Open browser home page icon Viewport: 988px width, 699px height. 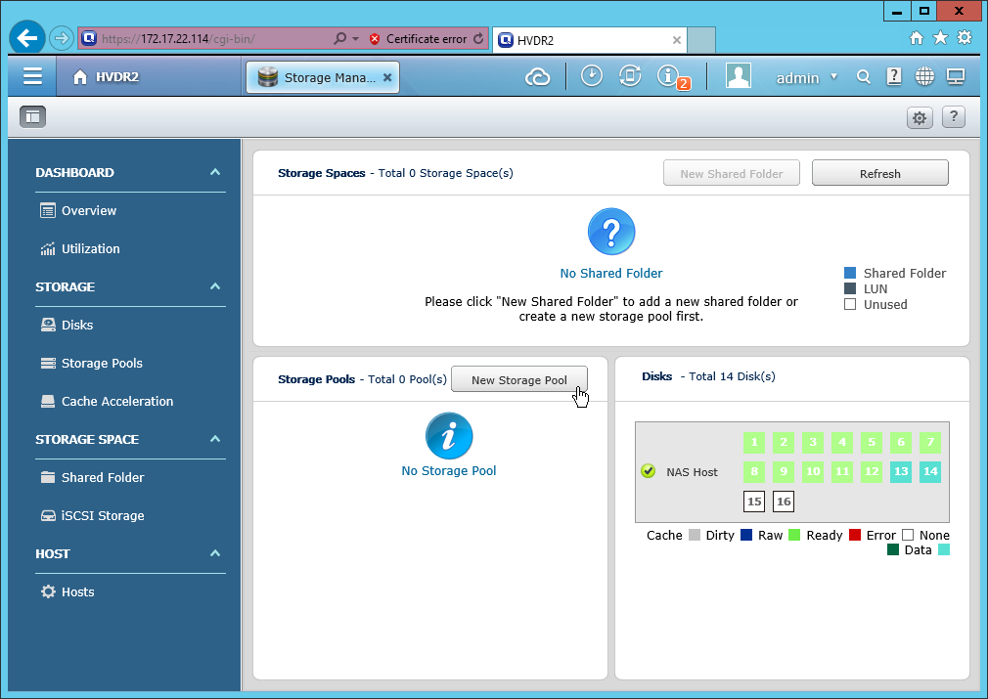tap(917, 38)
